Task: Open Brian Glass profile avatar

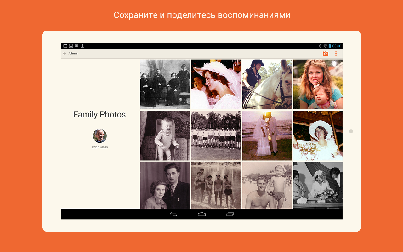Action: point(99,136)
